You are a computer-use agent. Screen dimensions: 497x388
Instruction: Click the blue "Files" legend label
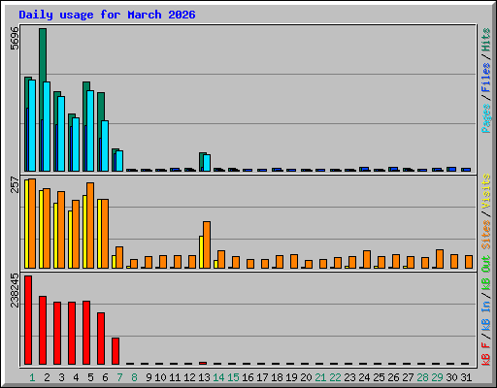pos(485,78)
